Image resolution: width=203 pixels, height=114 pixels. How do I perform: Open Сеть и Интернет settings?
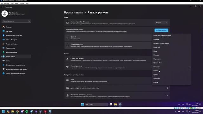tap(16, 40)
